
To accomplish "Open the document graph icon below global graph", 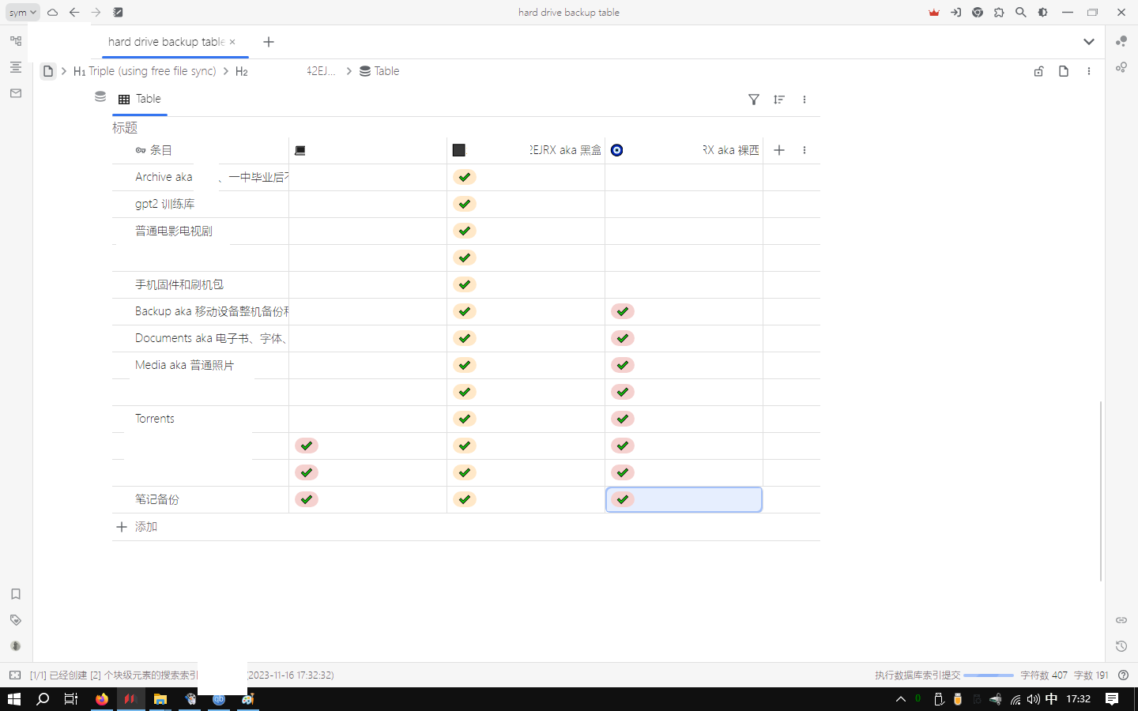I will pos(1121,67).
